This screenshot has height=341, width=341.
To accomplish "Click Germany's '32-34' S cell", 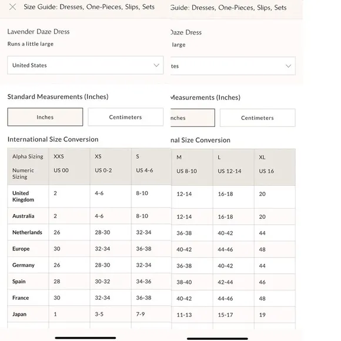I will (143, 265).
